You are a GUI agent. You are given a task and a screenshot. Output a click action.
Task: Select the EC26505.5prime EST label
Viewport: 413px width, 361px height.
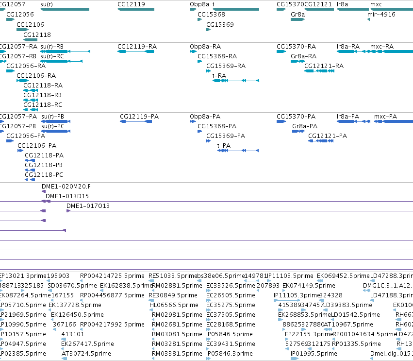pos(231,295)
